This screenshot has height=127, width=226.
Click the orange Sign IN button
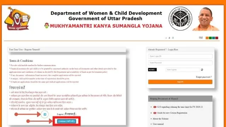tap(180, 82)
